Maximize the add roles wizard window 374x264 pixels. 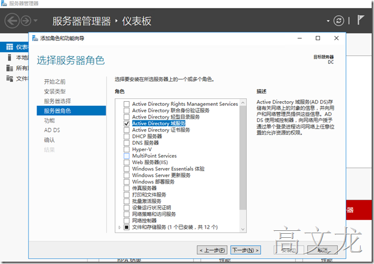point(318,38)
